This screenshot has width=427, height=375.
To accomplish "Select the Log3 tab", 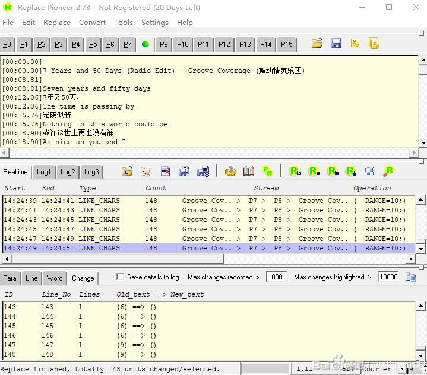I will point(91,172).
